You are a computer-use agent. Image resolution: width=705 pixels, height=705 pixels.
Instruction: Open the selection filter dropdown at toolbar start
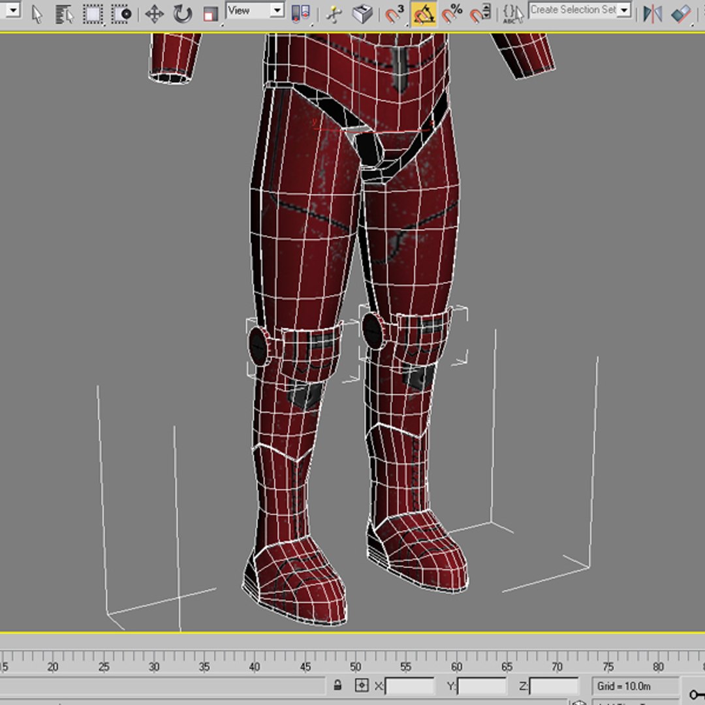[12, 9]
